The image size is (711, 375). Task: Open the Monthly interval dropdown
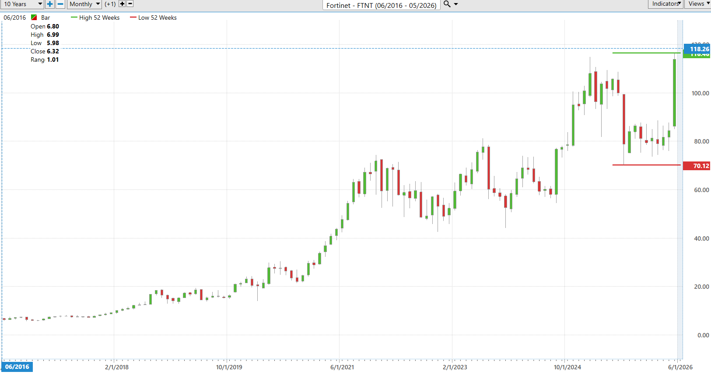(x=84, y=4)
